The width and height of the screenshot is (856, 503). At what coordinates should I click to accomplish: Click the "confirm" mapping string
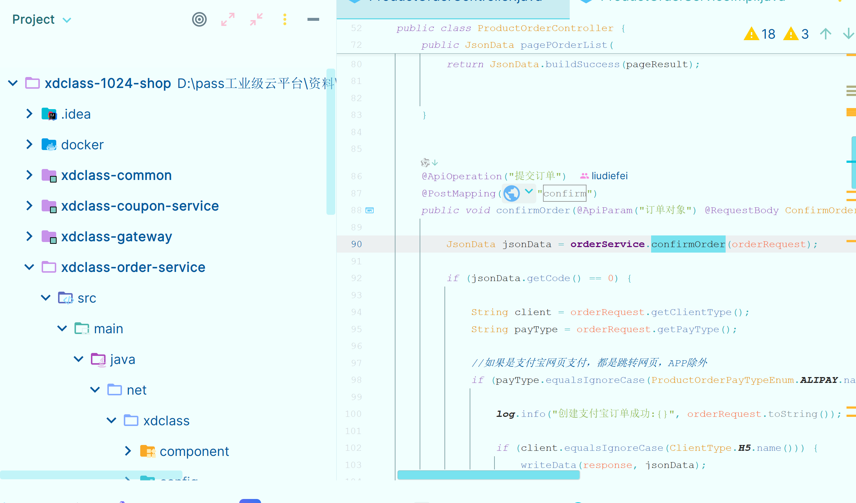tap(565, 193)
